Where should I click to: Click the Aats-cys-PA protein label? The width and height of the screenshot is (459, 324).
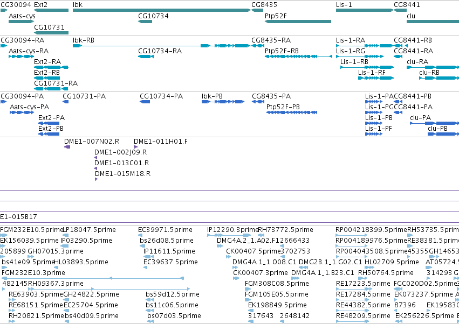click(29, 107)
